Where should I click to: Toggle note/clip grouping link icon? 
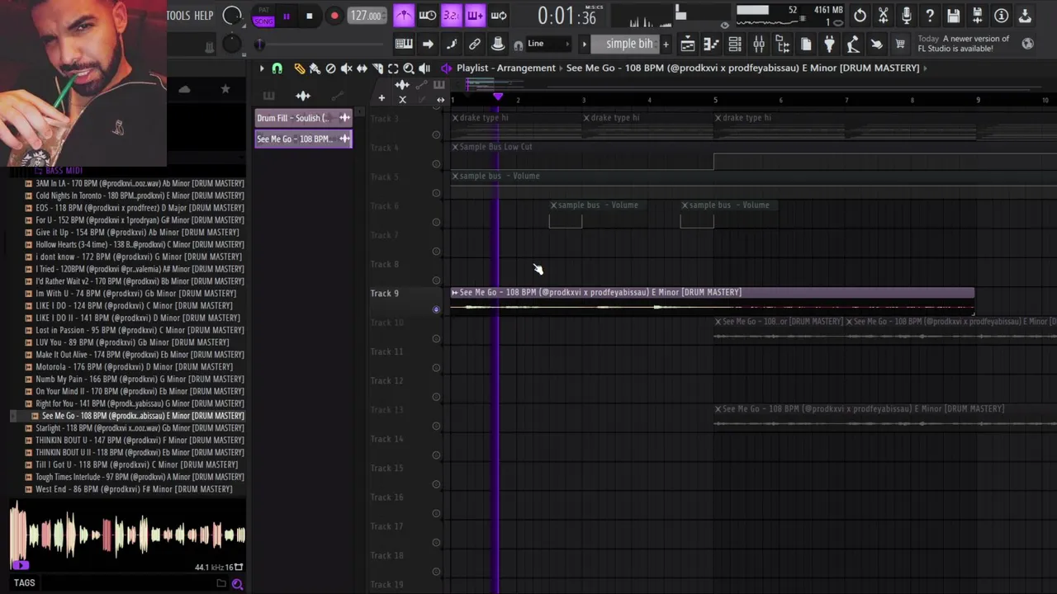475,44
